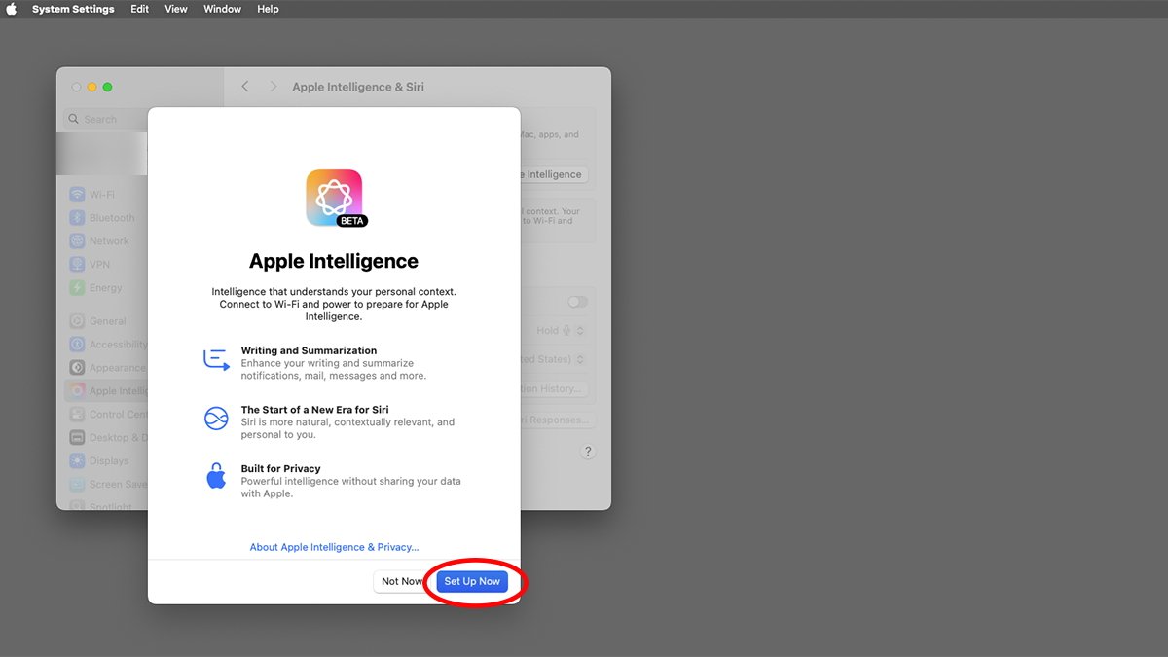
Task: Open the System Settings menu
Action: point(73,9)
